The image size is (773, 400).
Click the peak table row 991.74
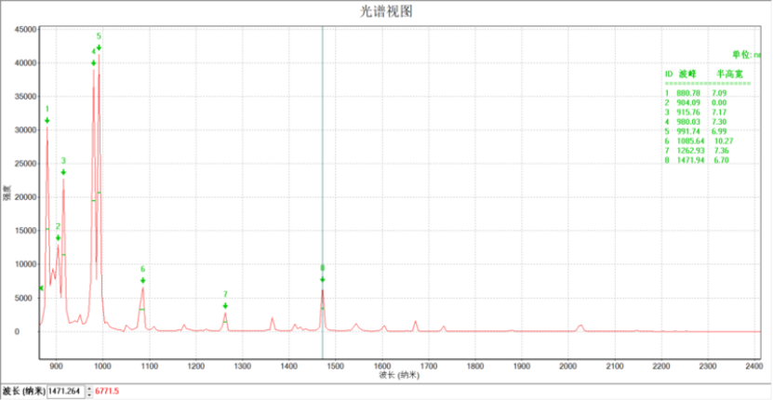click(x=696, y=131)
